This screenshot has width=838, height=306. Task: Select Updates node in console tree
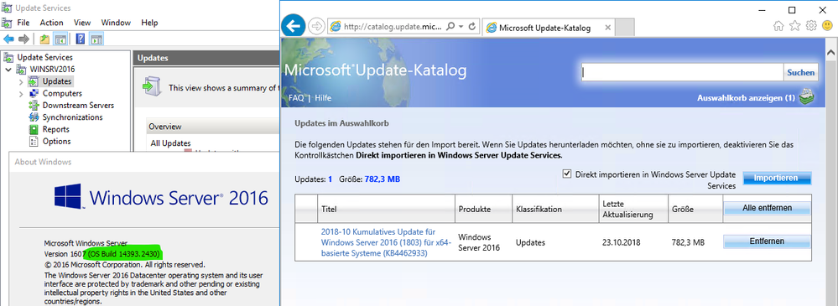[x=57, y=81]
